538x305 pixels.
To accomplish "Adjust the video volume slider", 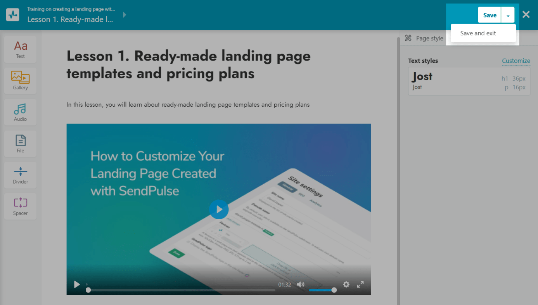I will (322, 290).
